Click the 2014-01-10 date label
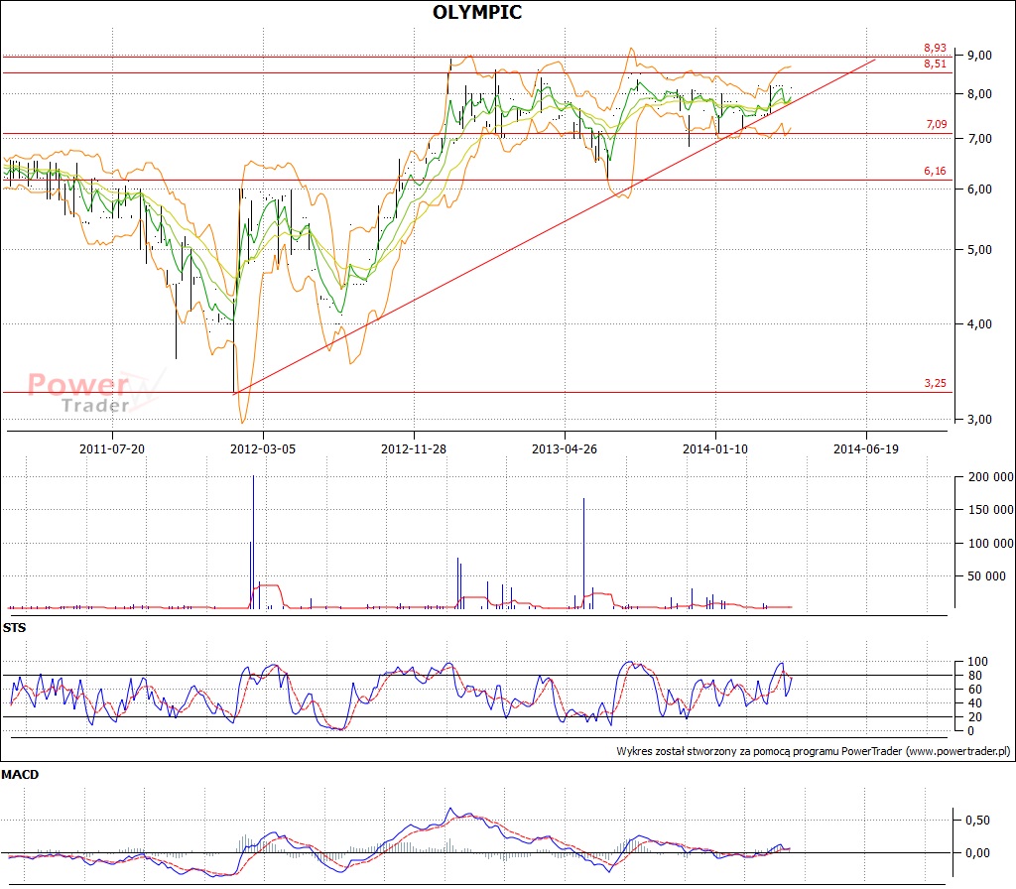 click(714, 449)
